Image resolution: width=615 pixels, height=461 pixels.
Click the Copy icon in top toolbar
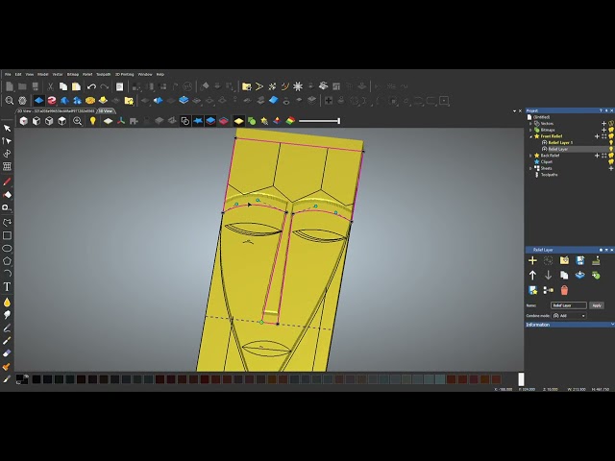(x=63, y=86)
